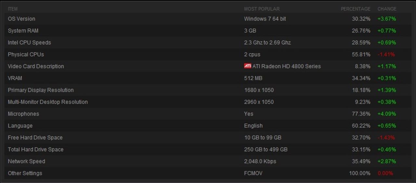Click ATI Radeon HD 4800 Series text
The height and width of the screenshot is (183, 416).
click(287, 66)
